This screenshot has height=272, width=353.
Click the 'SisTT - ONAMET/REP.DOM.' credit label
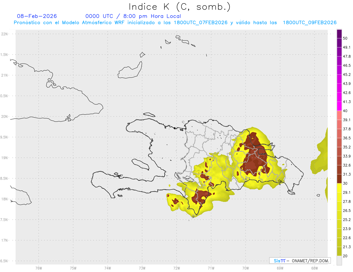click(300, 261)
